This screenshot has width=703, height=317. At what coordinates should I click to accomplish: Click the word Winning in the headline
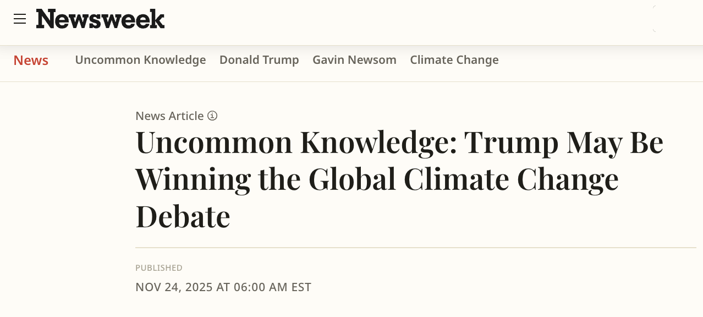pos(193,179)
